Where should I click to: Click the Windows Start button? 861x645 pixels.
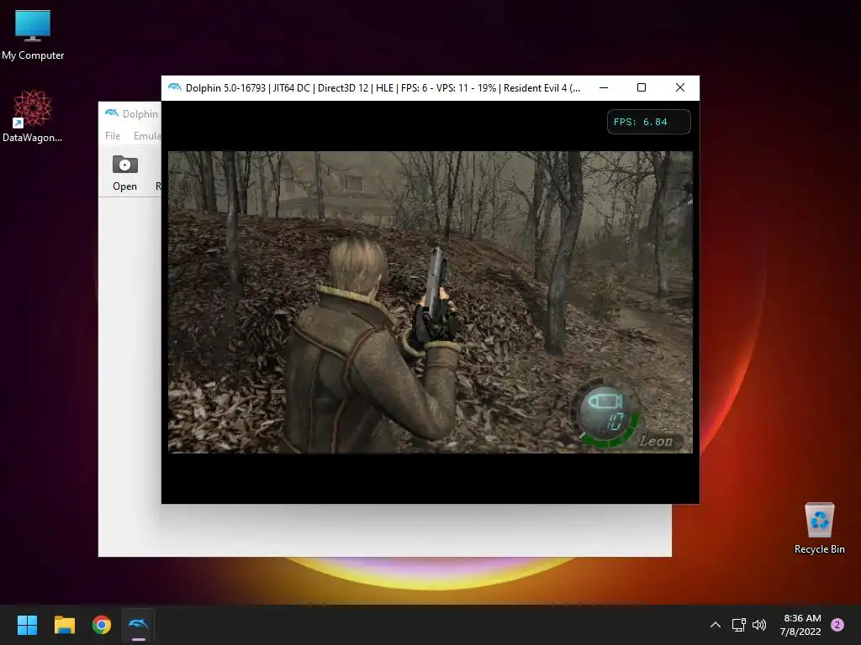(x=27, y=625)
